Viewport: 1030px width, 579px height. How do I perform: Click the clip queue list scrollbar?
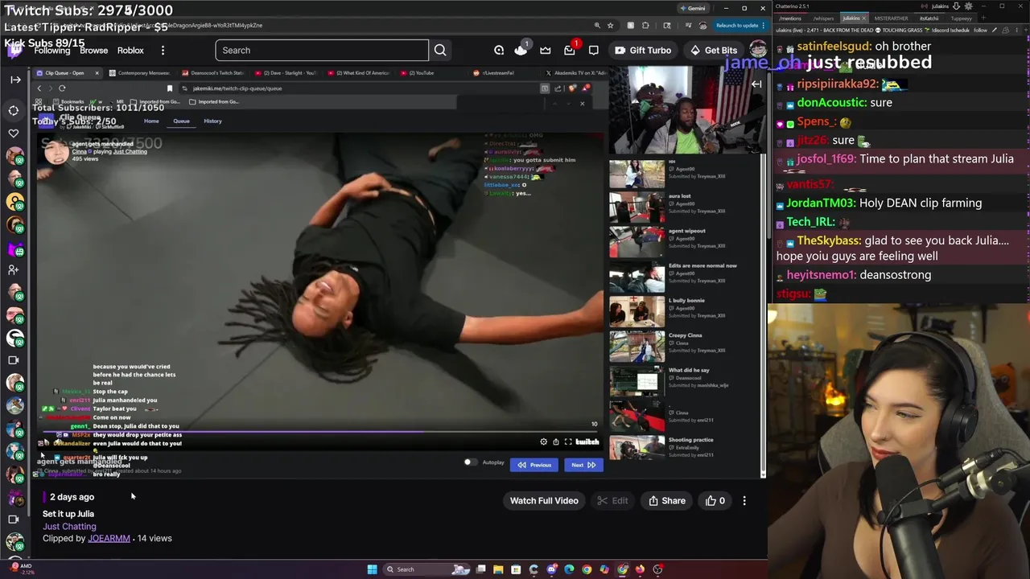click(762, 314)
